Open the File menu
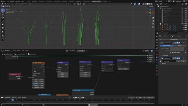 [4, 1]
